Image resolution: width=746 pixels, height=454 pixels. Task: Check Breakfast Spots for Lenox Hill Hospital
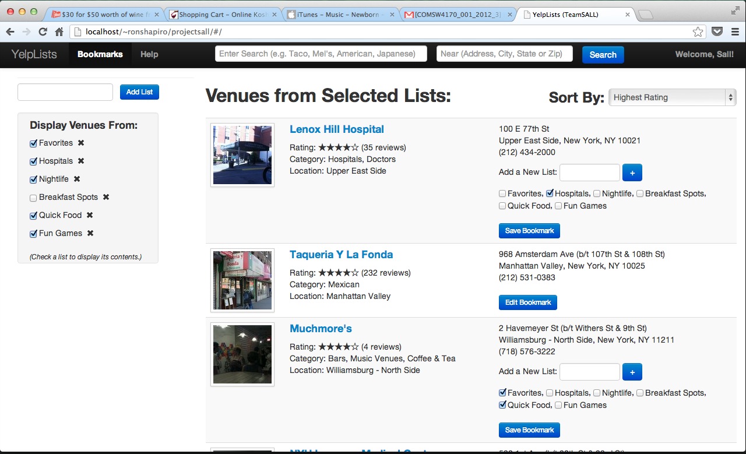pyautogui.click(x=640, y=193)
